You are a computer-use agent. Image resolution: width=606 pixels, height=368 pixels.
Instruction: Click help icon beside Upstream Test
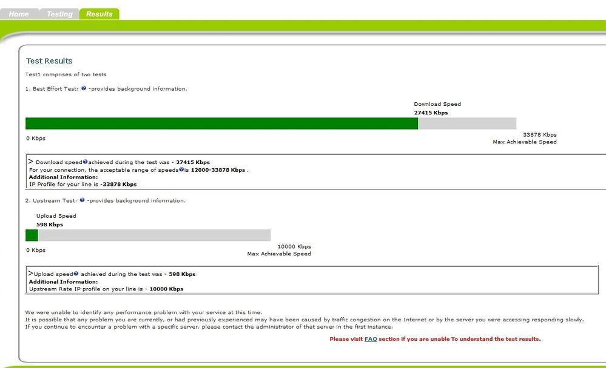pos(82,200)
